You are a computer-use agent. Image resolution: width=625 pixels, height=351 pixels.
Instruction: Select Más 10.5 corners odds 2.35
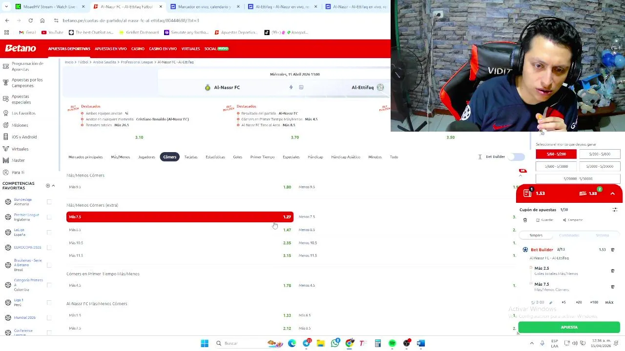tap(180, 243)
